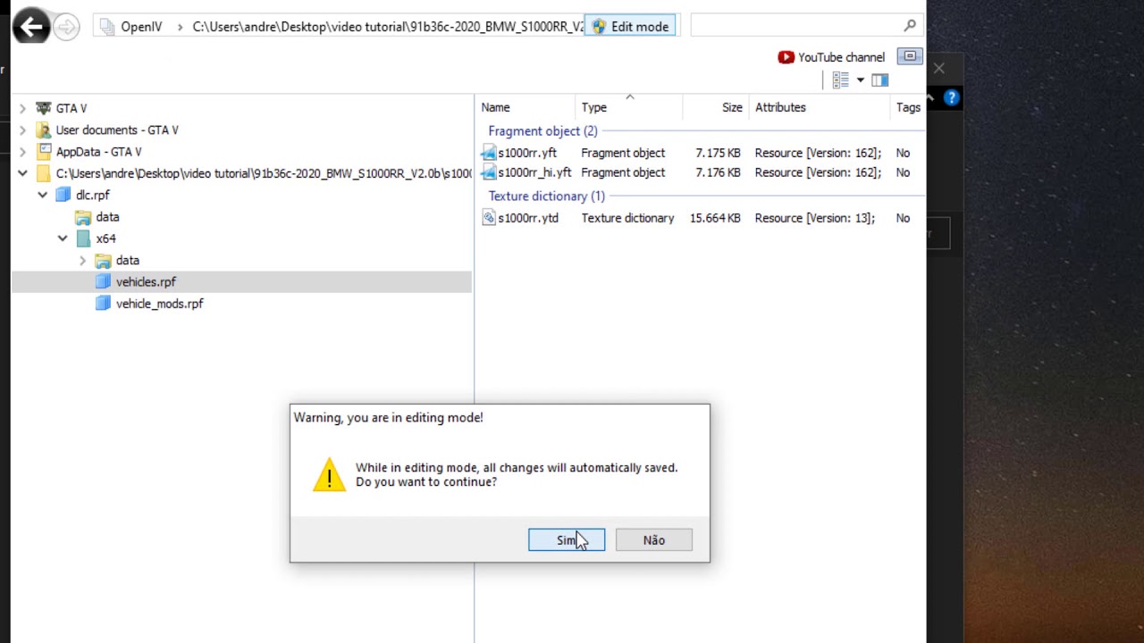Click the dlc.rpf archive icon
Screen dimensions: 1144x643
tap(63, 195)
